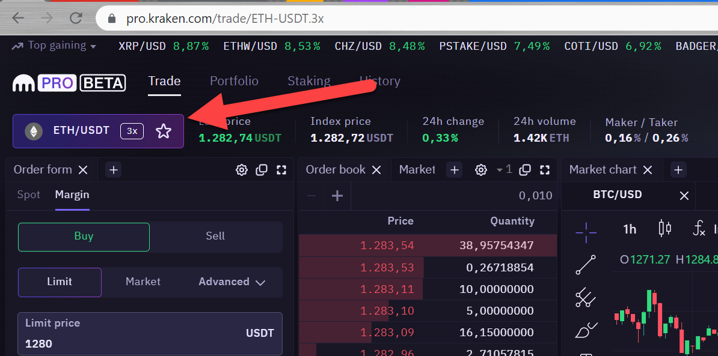Open the candlestick chart style menu

[664, 228]
